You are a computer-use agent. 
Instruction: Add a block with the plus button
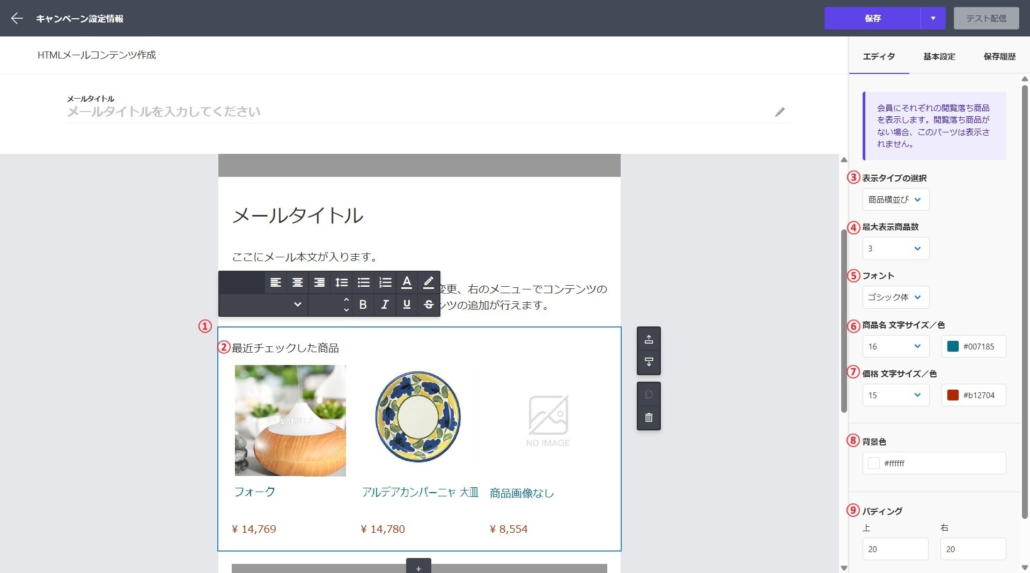click(x=418, y=567)
